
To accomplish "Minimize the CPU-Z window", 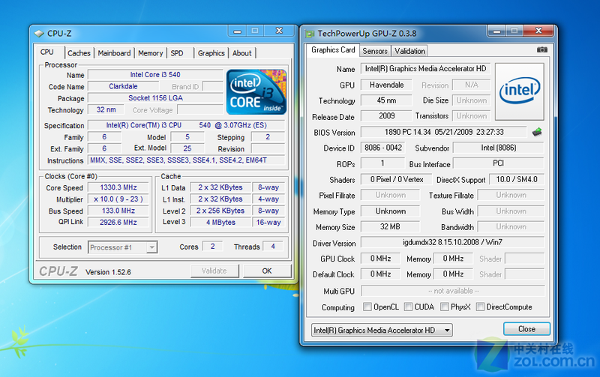I will click(237, 31).
